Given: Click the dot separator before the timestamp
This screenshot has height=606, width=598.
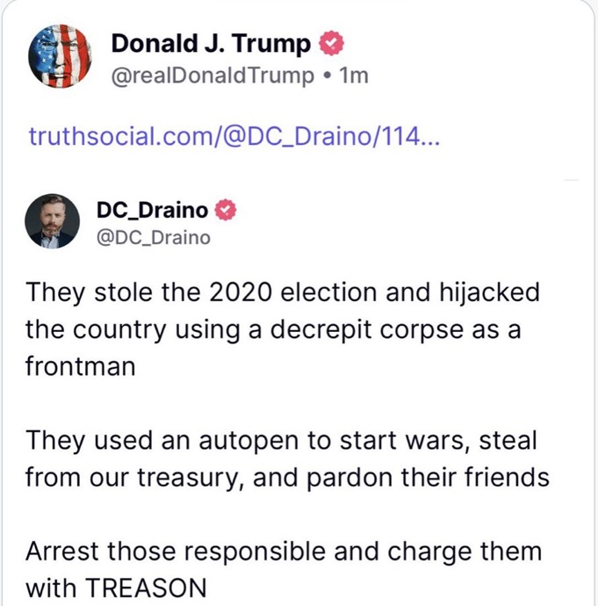Looking at the screenshot, I should (x=327, y=76).
